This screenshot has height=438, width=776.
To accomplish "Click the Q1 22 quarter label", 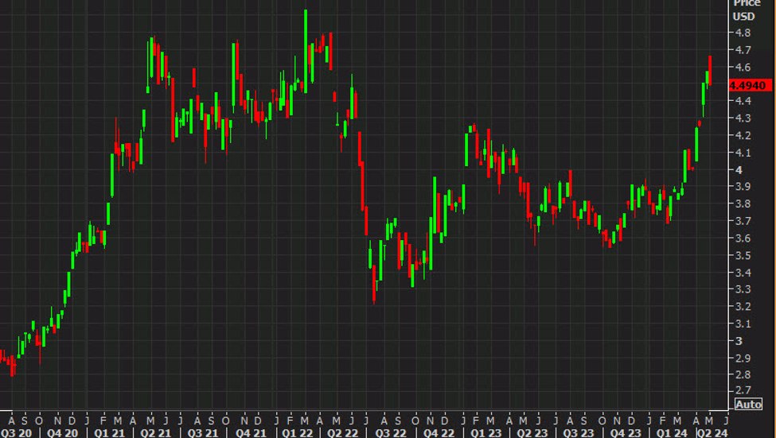I will 298,432.
